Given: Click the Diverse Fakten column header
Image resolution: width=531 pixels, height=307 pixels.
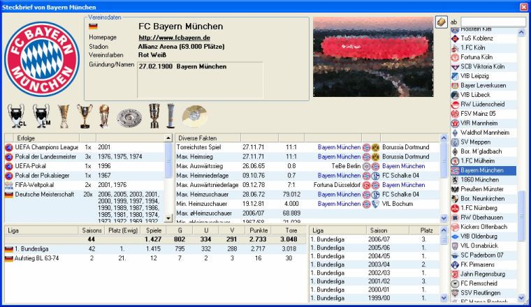Looking at the screenshot, I should (x=208, y=138).
